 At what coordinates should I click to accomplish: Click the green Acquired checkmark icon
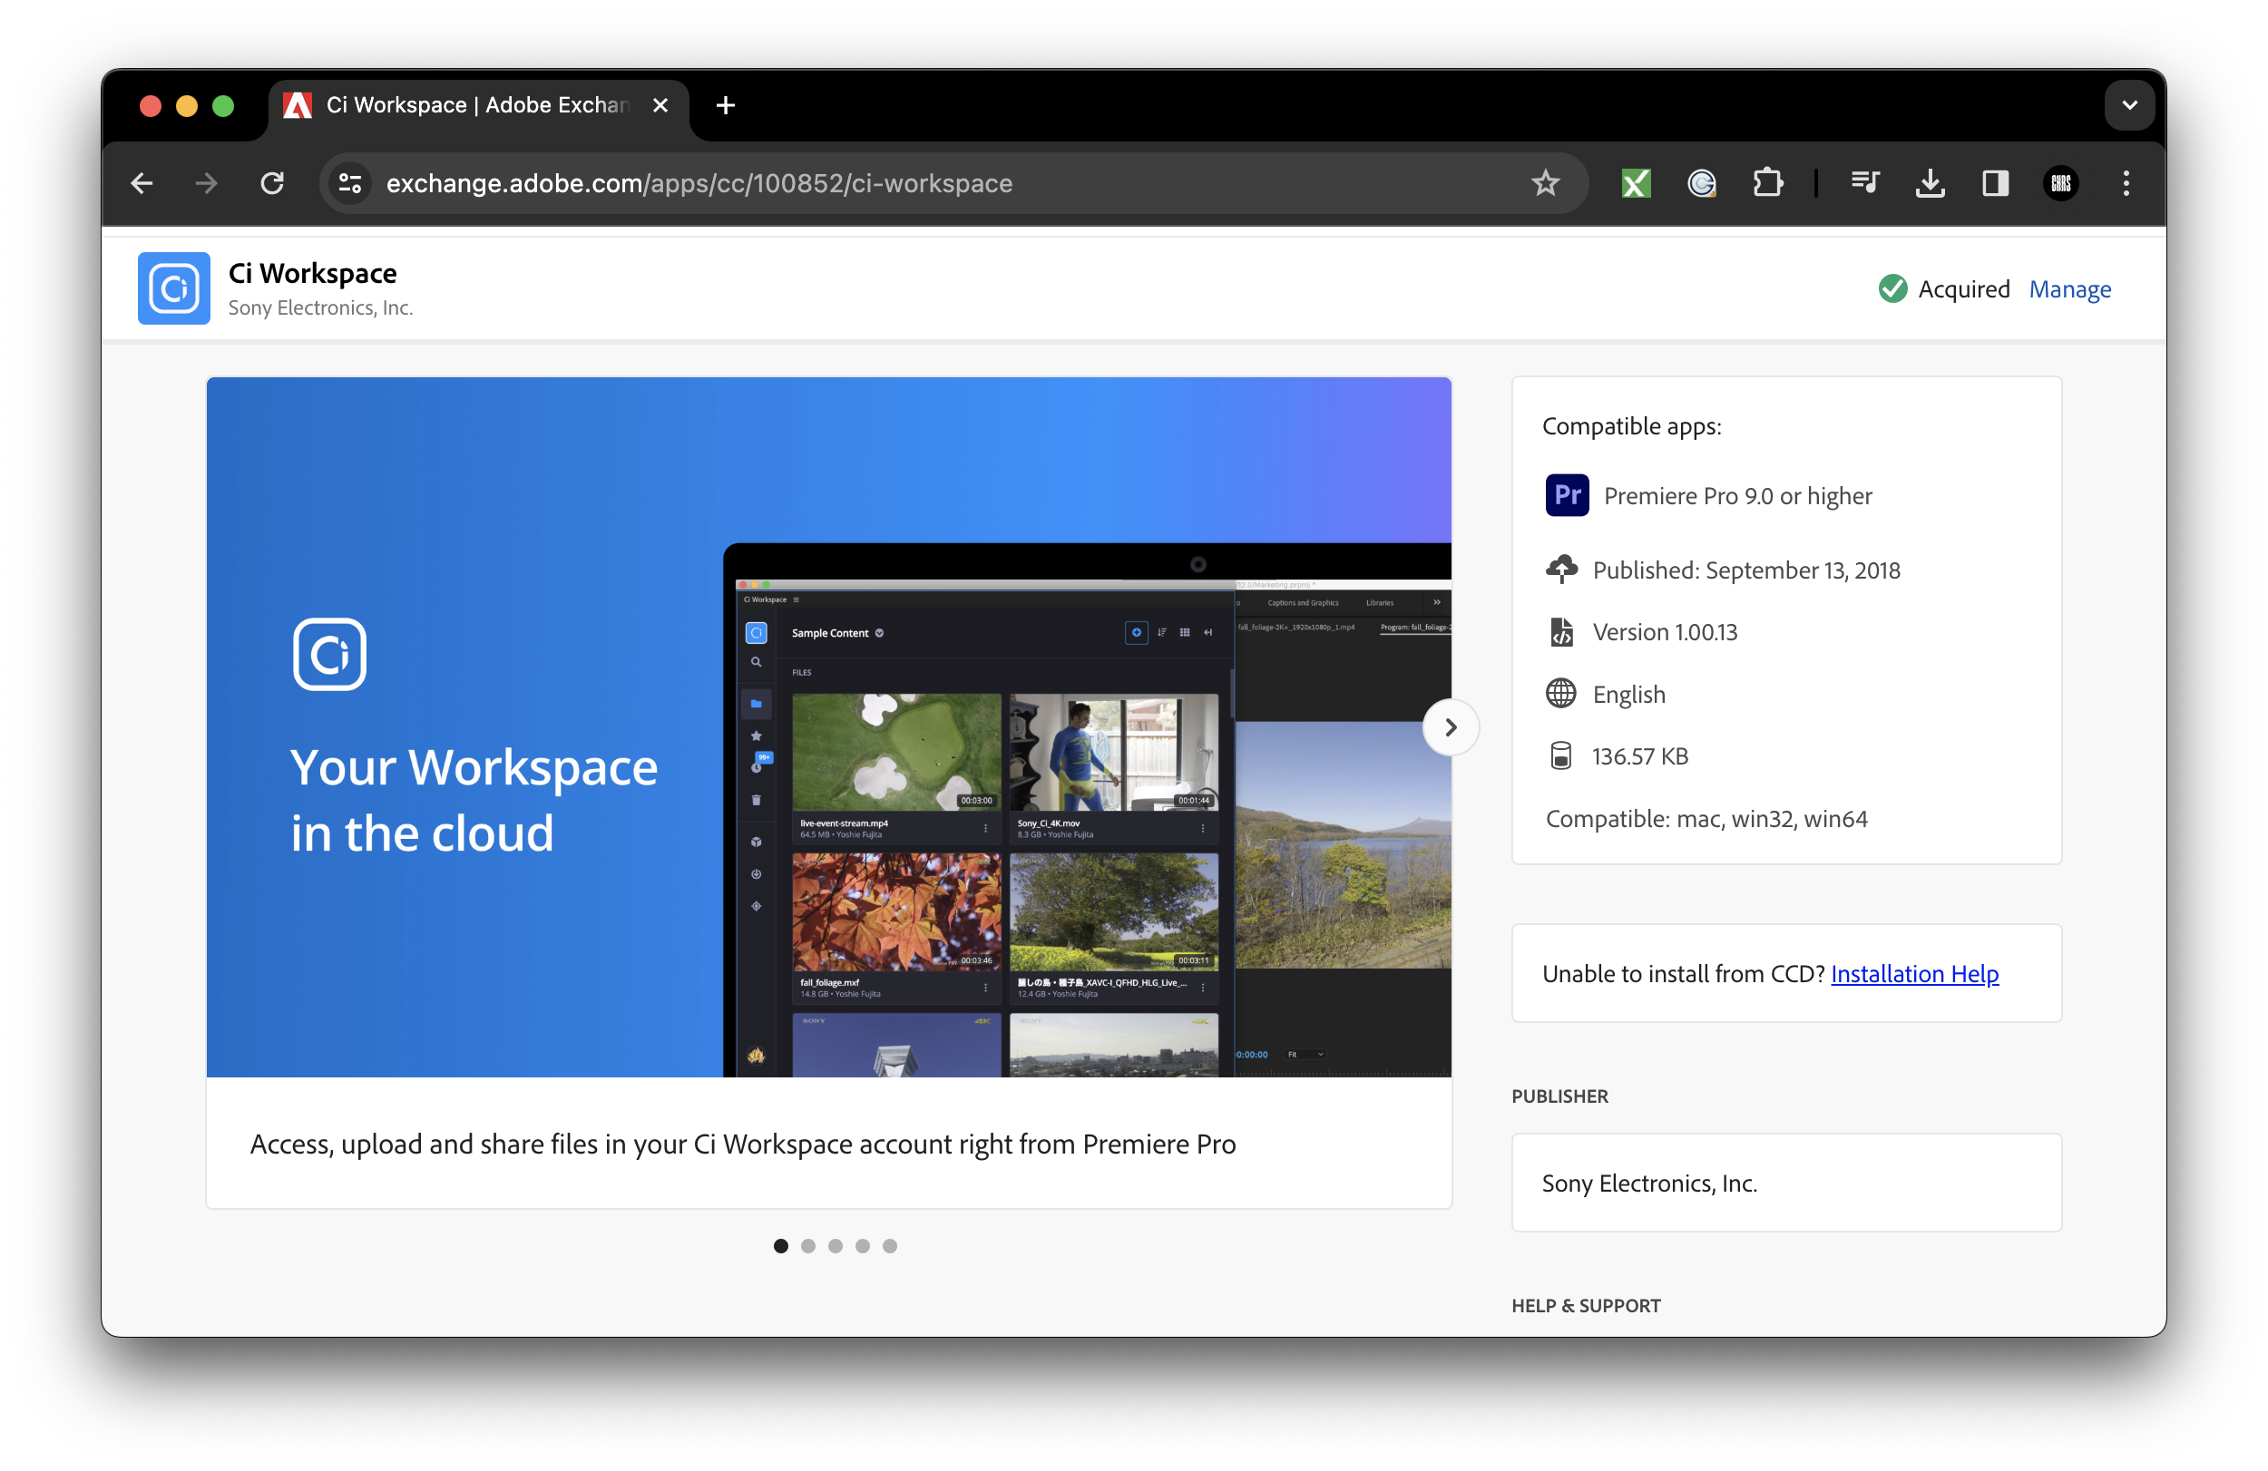click(x=1892, y=288)
